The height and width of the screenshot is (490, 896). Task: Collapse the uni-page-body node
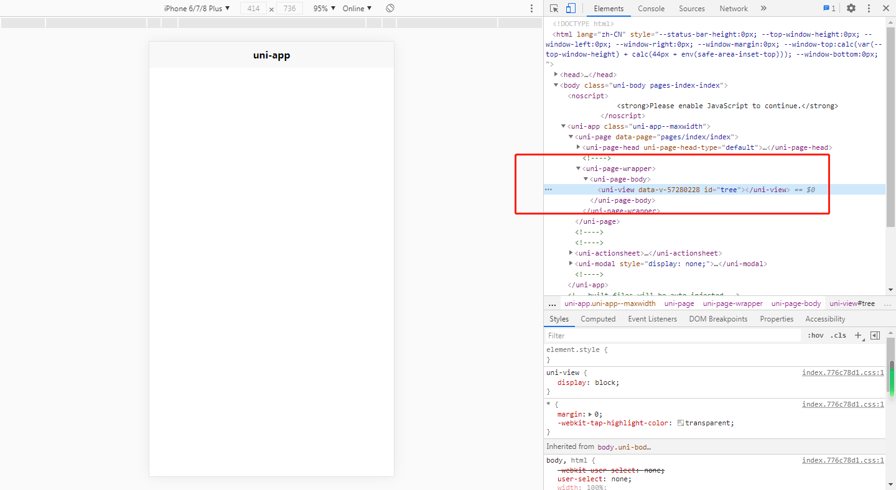[x=586, y=179]
